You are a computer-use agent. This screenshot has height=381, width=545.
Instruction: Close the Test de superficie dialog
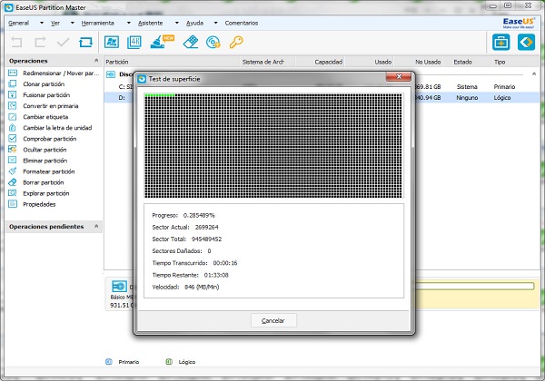pyautogui.click(x=399, y=77)
